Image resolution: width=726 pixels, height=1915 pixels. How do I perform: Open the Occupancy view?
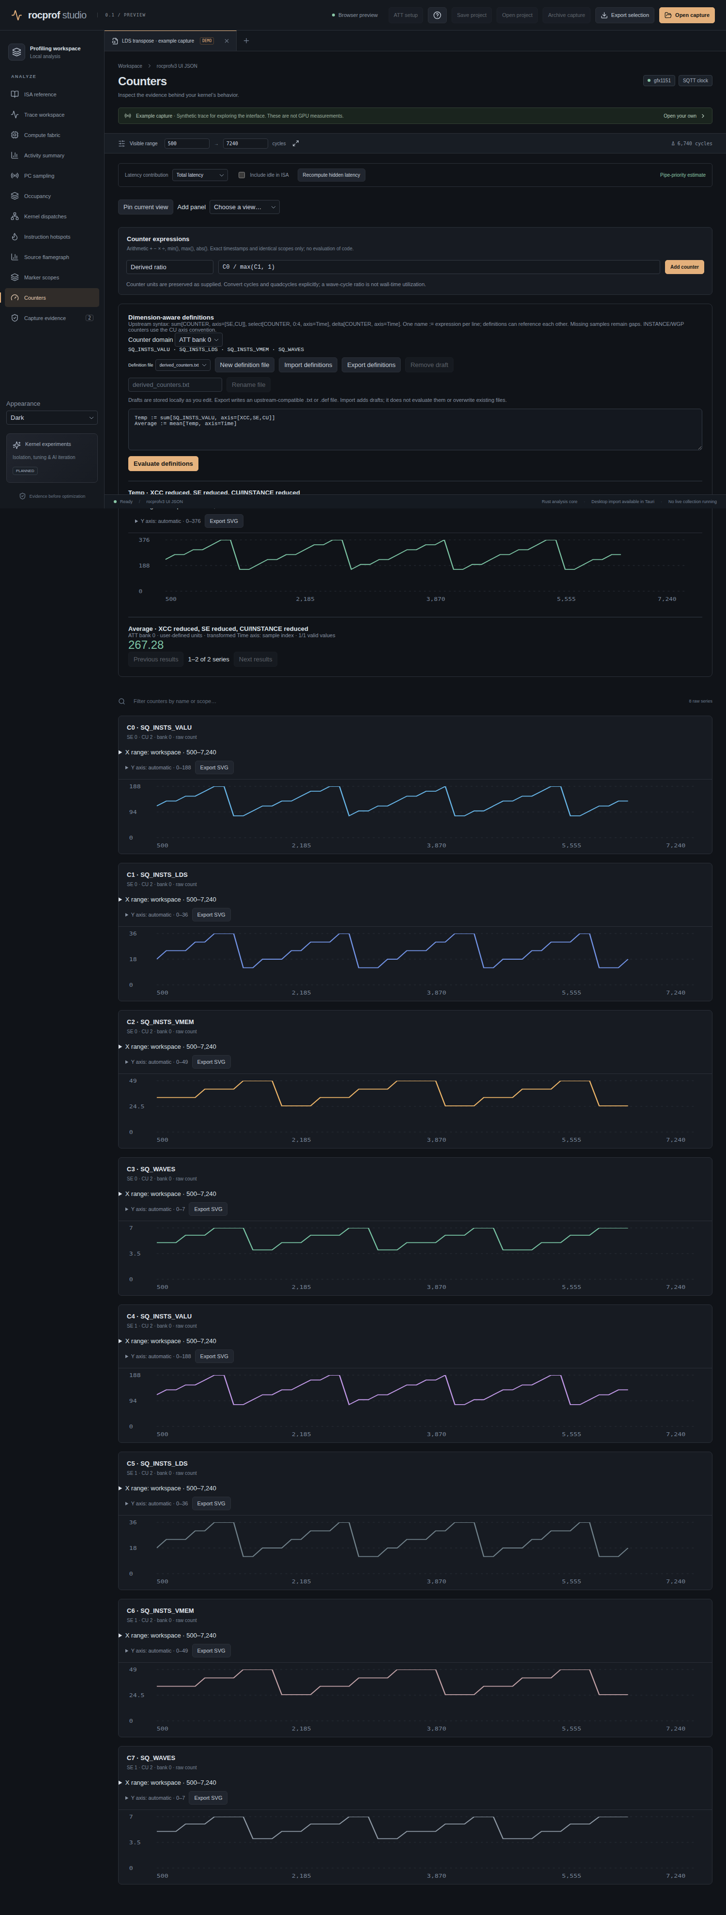pos(51,196)
